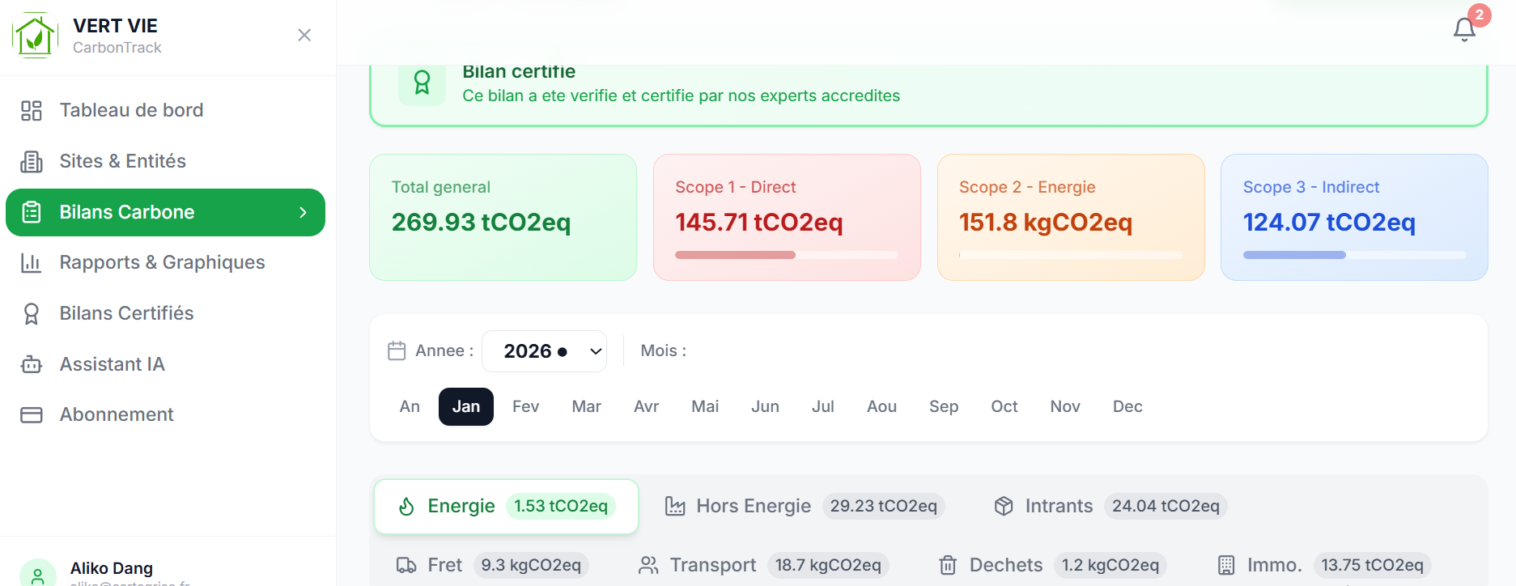Click the certified award badge icon in banner

point(422,83)
